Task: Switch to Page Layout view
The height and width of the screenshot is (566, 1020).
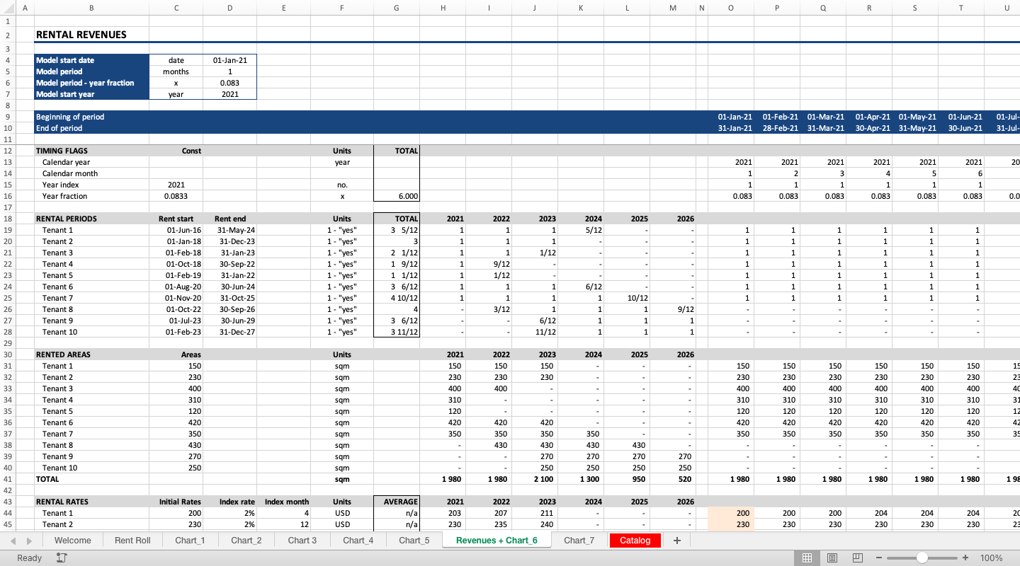Action: tap(832, 558)
